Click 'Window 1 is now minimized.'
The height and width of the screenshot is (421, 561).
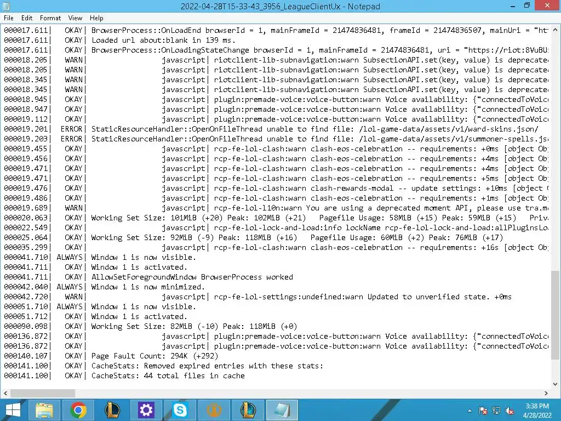[148, 287]
